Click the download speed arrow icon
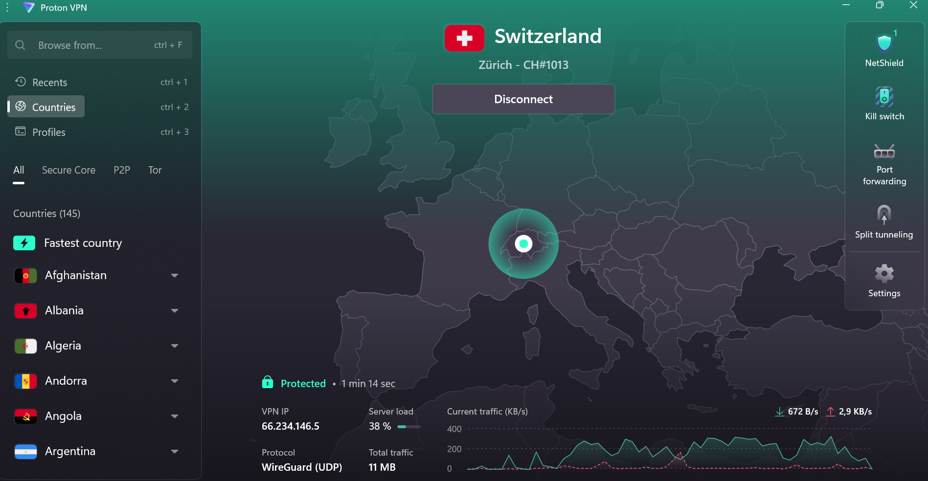The height and width of the screenshot is (481, 928). point(779,412)
